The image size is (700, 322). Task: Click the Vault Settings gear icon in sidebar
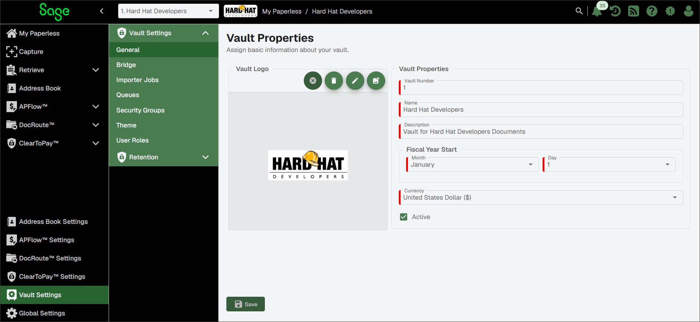pyautogui.click(x=12, y=295)
